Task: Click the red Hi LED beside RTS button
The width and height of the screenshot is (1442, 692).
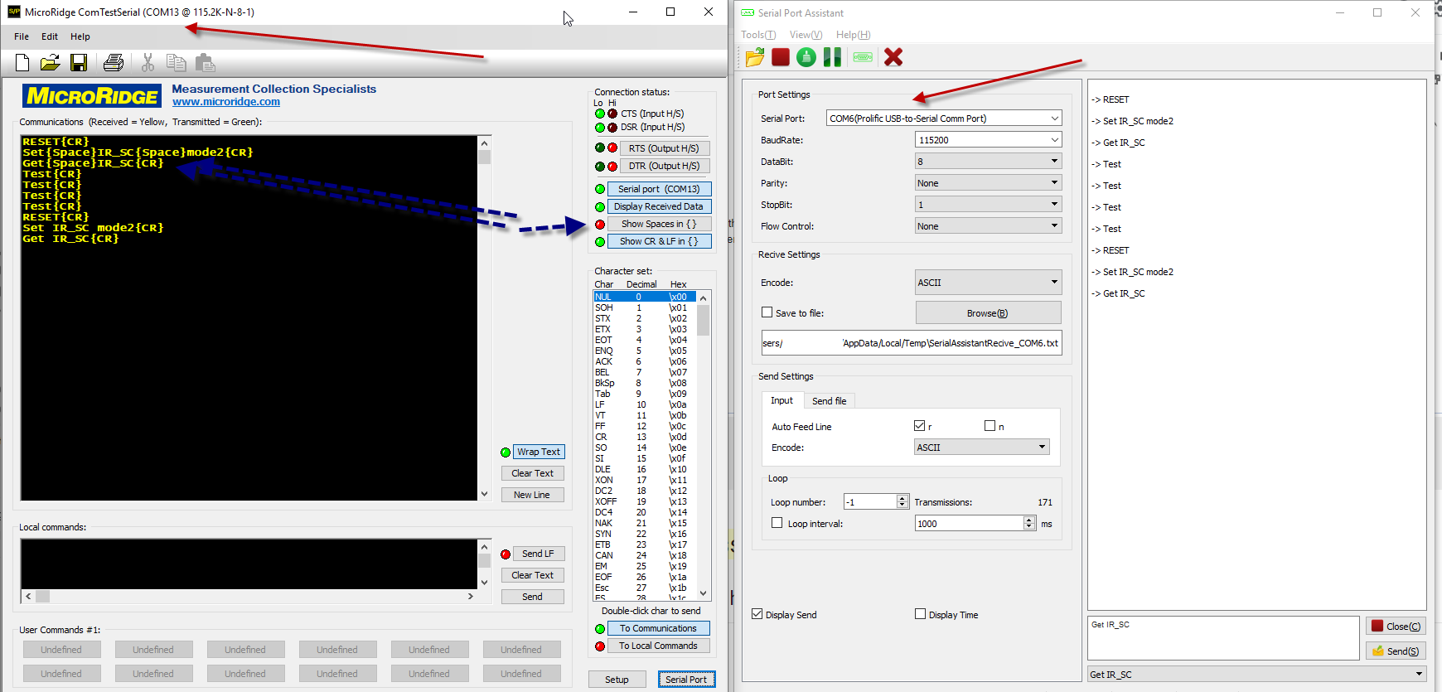Action: [612, 148]
